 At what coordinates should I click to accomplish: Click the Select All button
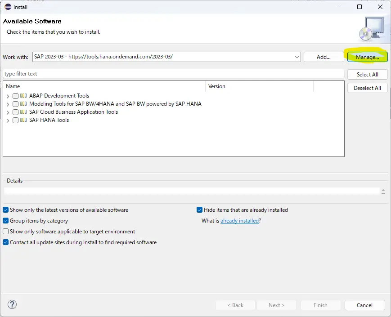point(367,75)
